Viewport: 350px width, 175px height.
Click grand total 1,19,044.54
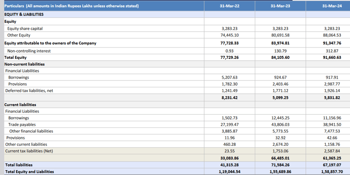[230, 172]
